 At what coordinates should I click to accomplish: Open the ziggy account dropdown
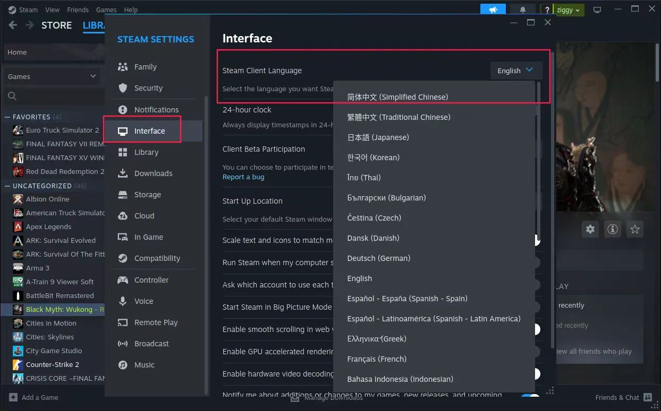(569, 10)
